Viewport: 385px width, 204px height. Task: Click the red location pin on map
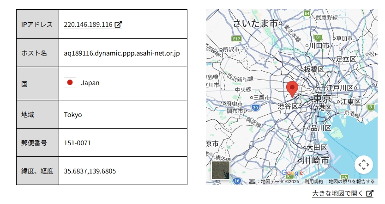[292, 88]
